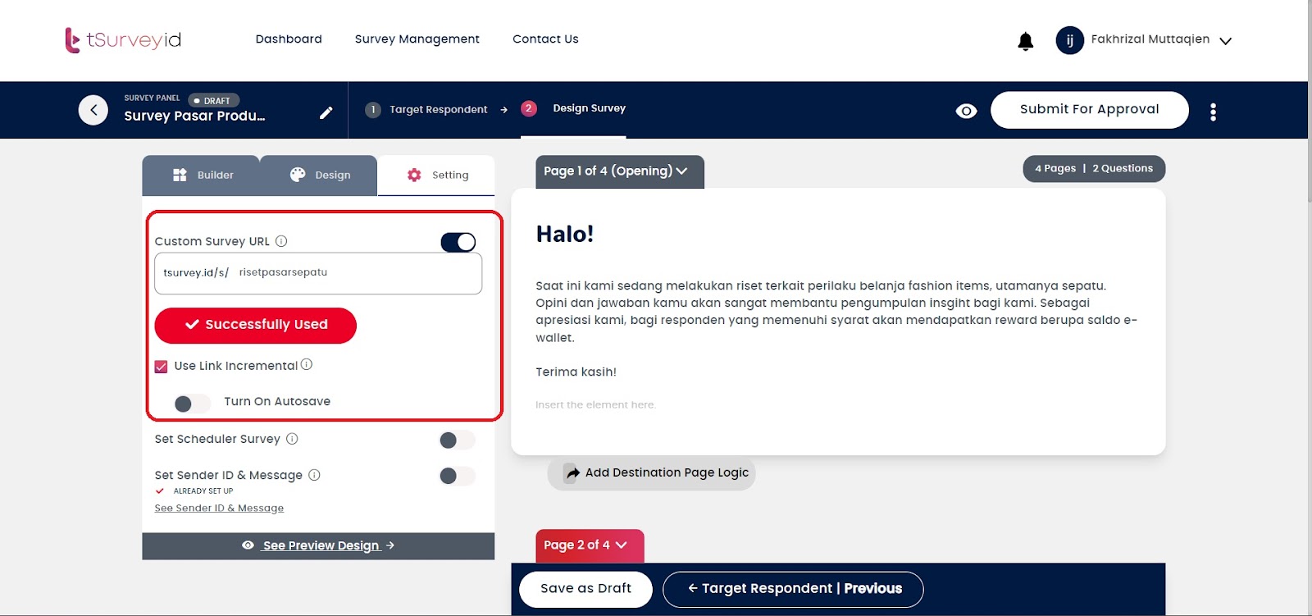Image resolution: width=1312 pixels, height=616 pixels.
Task: Switch to the Design tab
Action: tap(319, 176)
